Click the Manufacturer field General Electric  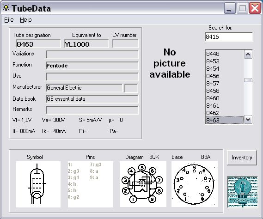click(84, 88)
